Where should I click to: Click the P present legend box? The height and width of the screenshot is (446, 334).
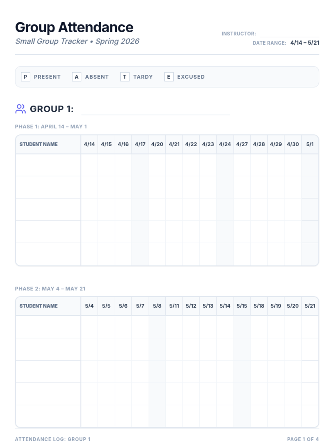(x=26, y=77)
